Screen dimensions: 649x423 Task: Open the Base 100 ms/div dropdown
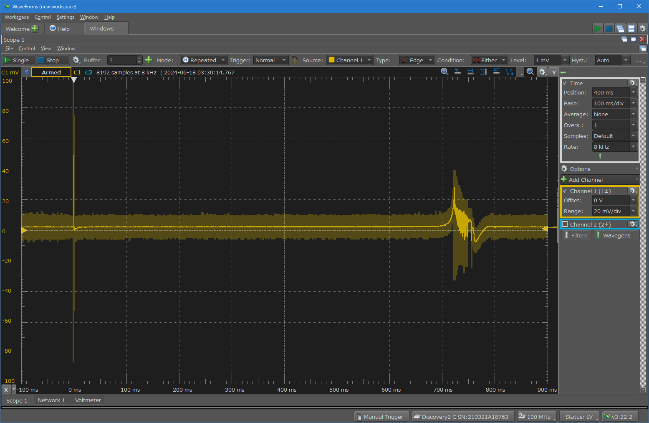pos(615,103)
